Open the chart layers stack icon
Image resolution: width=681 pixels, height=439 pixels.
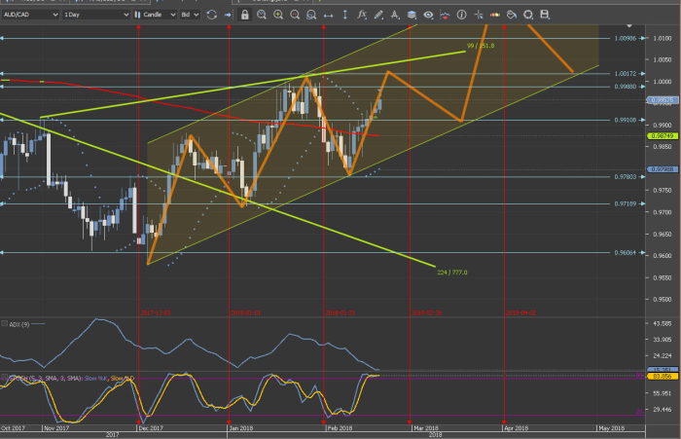[x=412, y=15]
